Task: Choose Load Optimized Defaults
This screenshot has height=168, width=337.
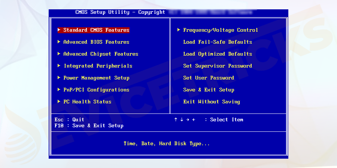Action: 218,54
